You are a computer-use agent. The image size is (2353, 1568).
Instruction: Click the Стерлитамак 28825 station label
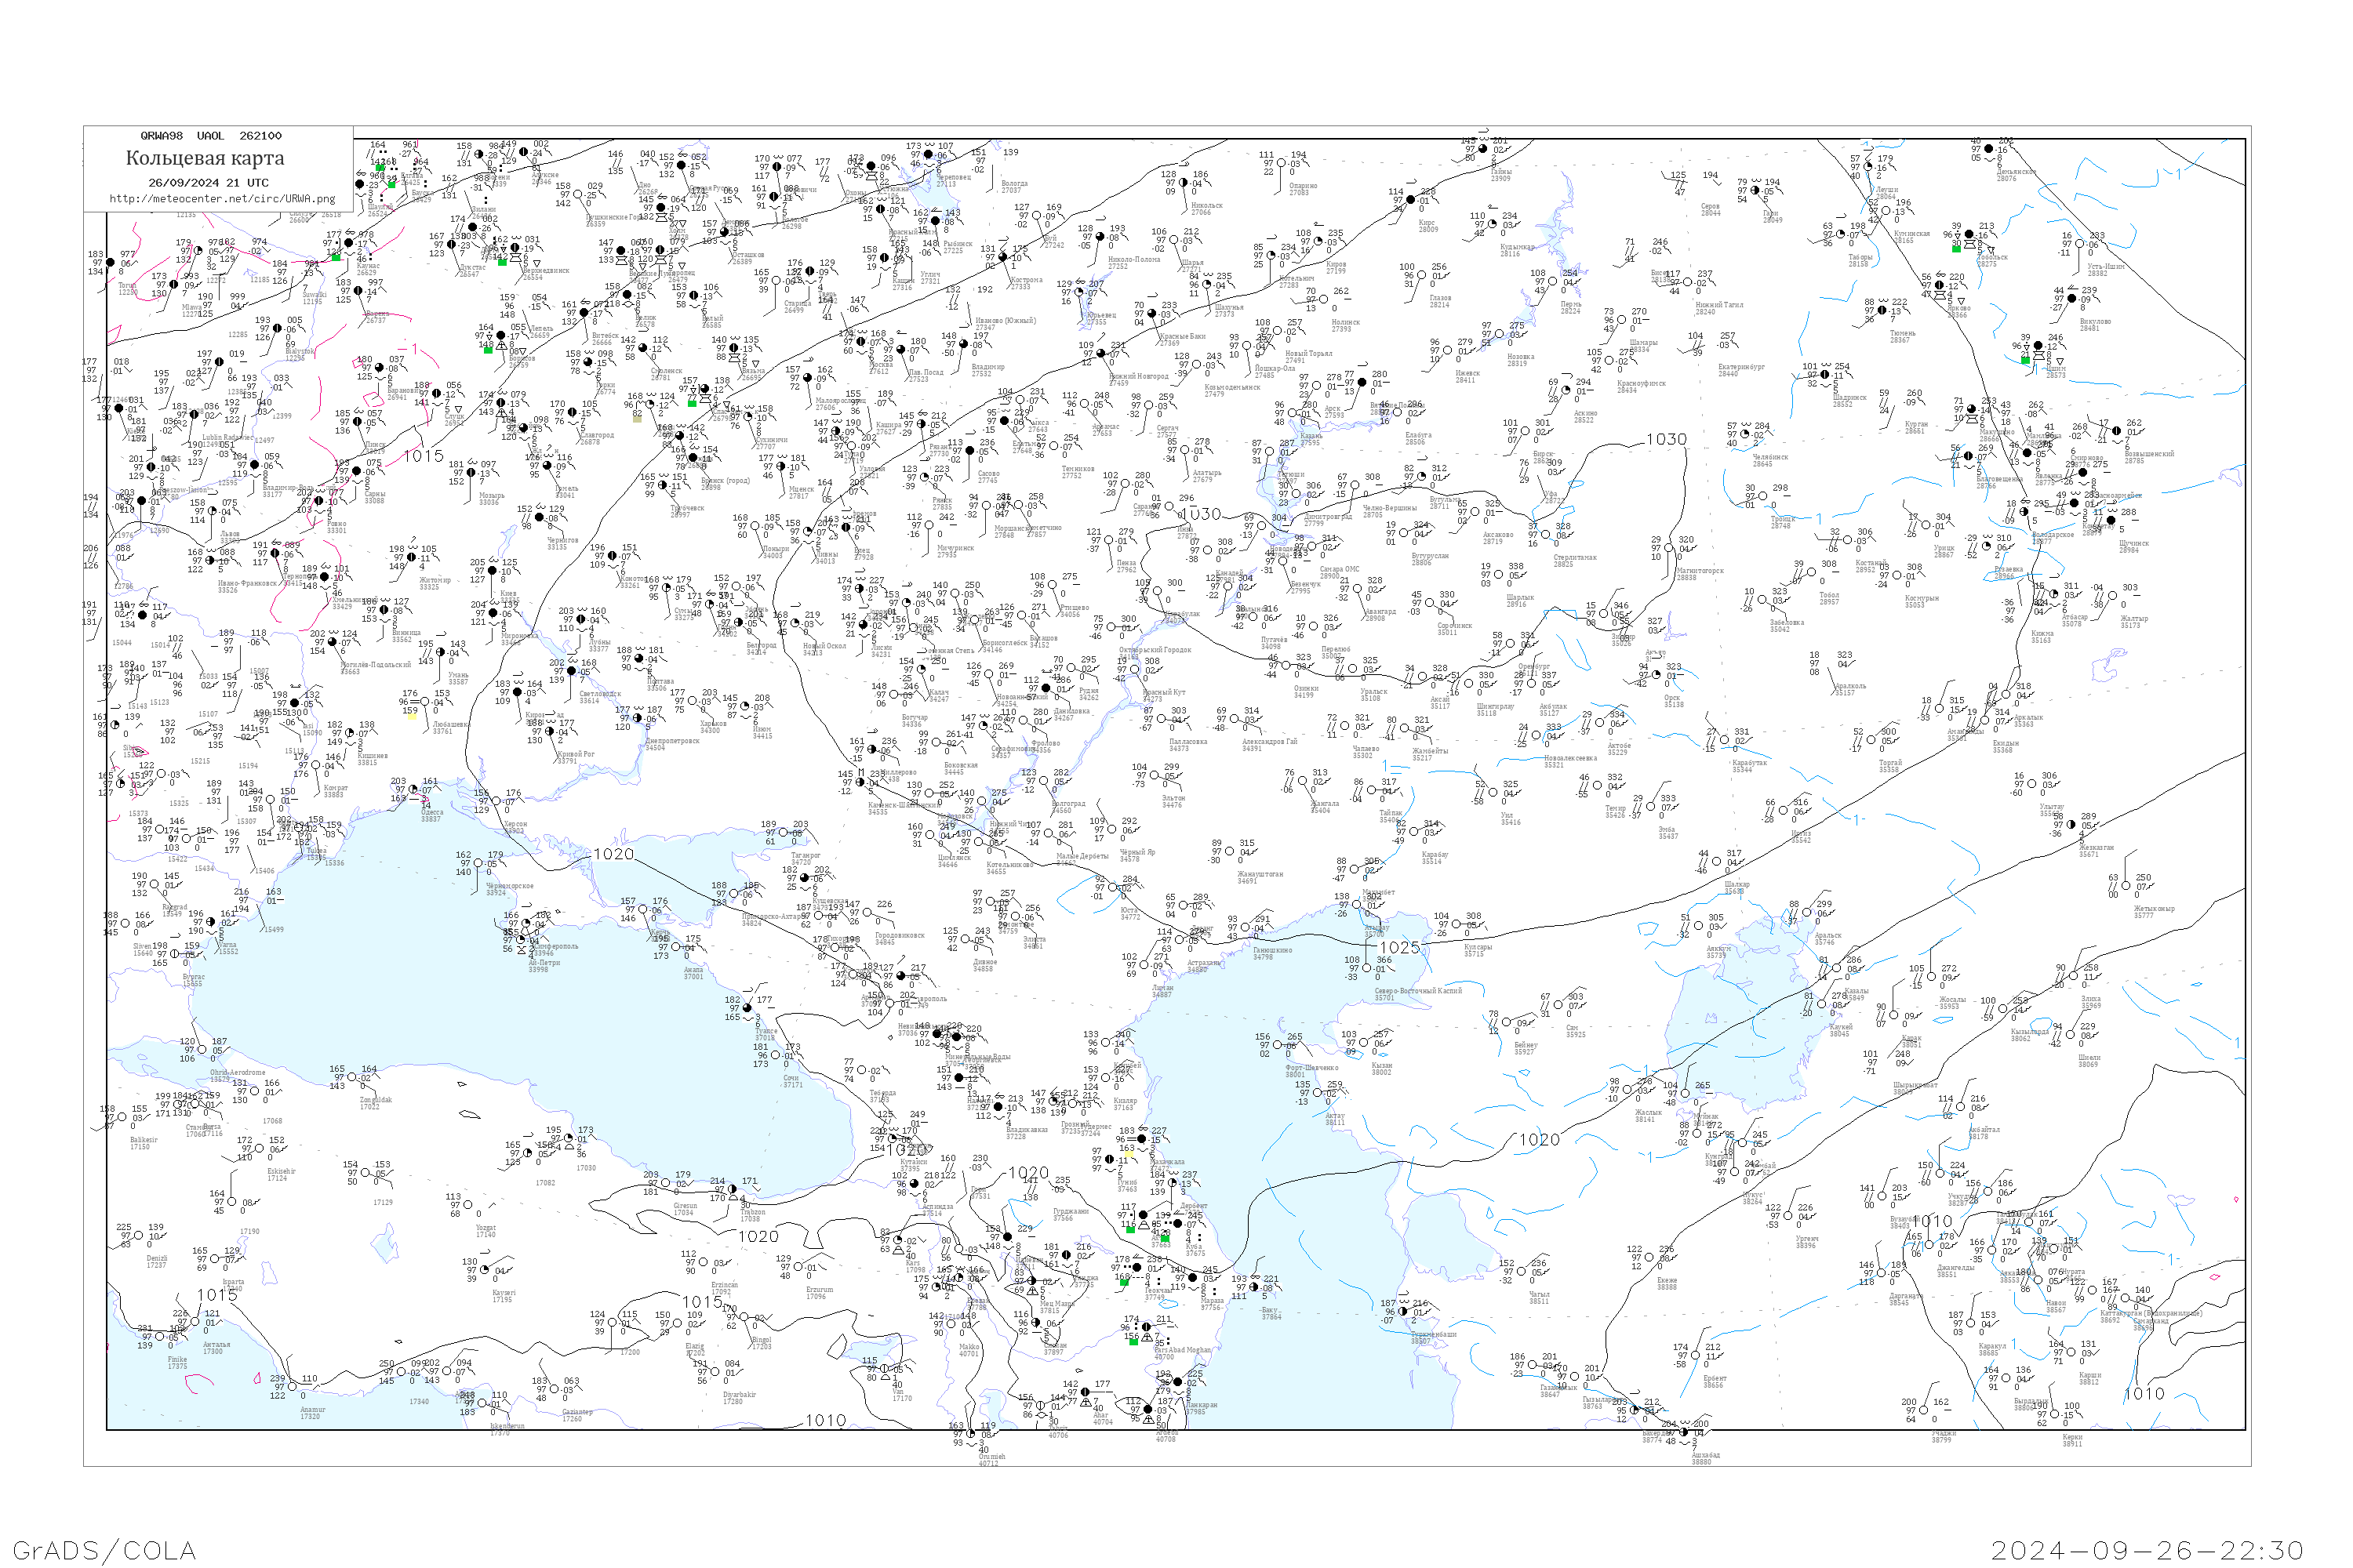click(1575, 561)
